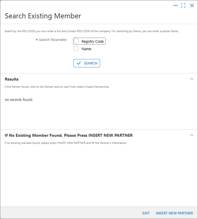
Task: Click the Results section heading
Action: tap(12, 79)
